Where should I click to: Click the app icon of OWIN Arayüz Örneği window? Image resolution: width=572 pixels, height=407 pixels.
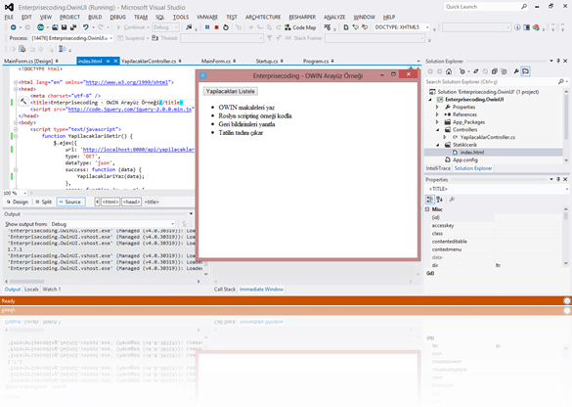pos(203,75)
